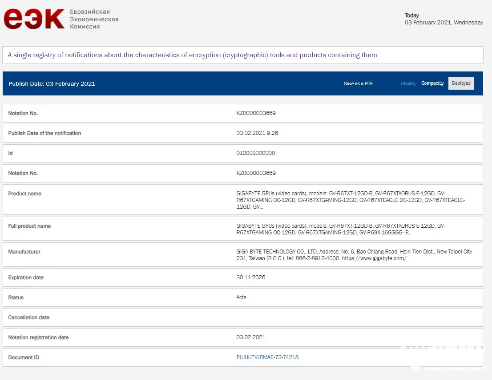Click the Notation registration date value
492x380 pixels.
pyautogui.click(x=251, y=337)
